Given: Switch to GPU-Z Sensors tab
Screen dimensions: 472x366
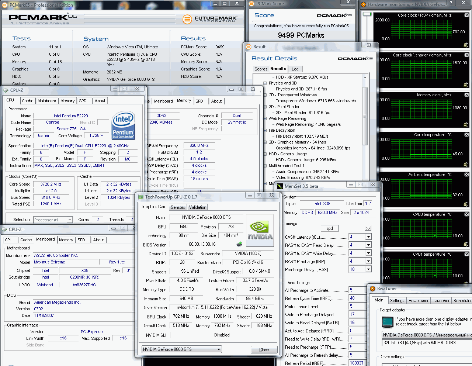Looking at the screenshot, I should click(178, 207).
